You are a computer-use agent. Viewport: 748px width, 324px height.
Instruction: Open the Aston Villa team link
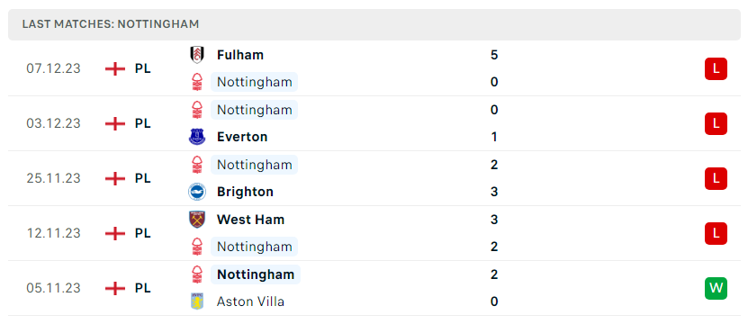point(250,301)
